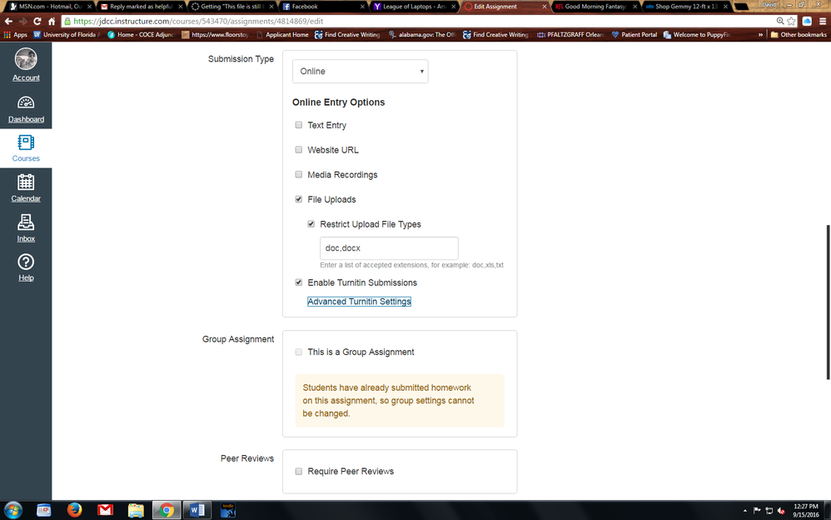
Task: Open Advanced Turnitin Settings link
Action: (359, 302)
